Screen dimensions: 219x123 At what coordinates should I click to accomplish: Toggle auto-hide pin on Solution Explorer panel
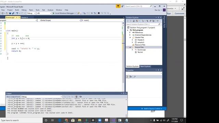point(158,17)
